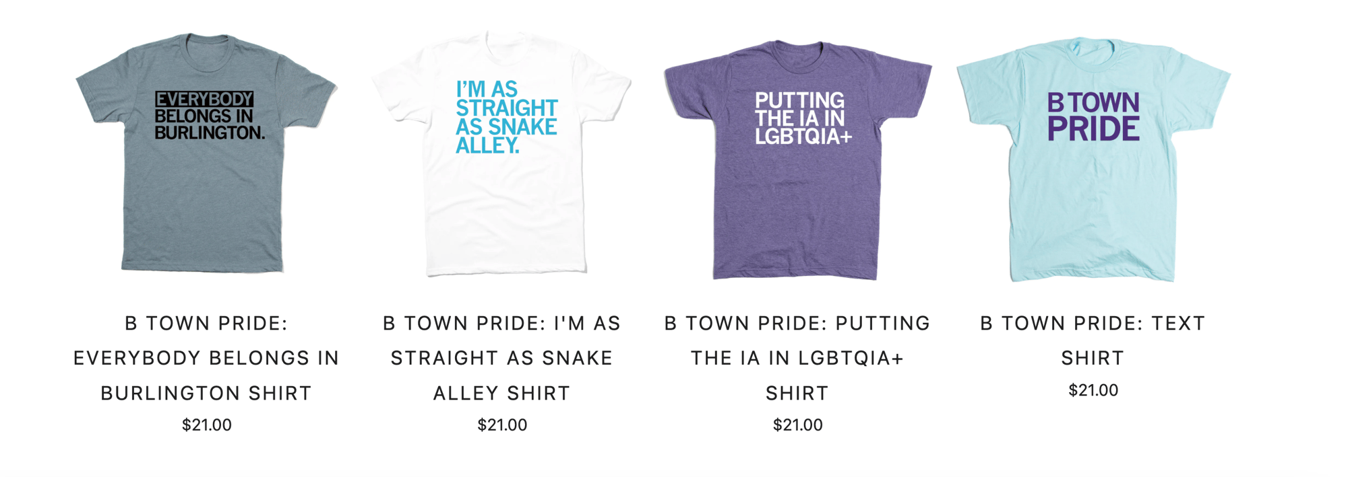Click the ALLEY. text printed on white shirt
1348x477 pixels.
(x=487, y=145)
